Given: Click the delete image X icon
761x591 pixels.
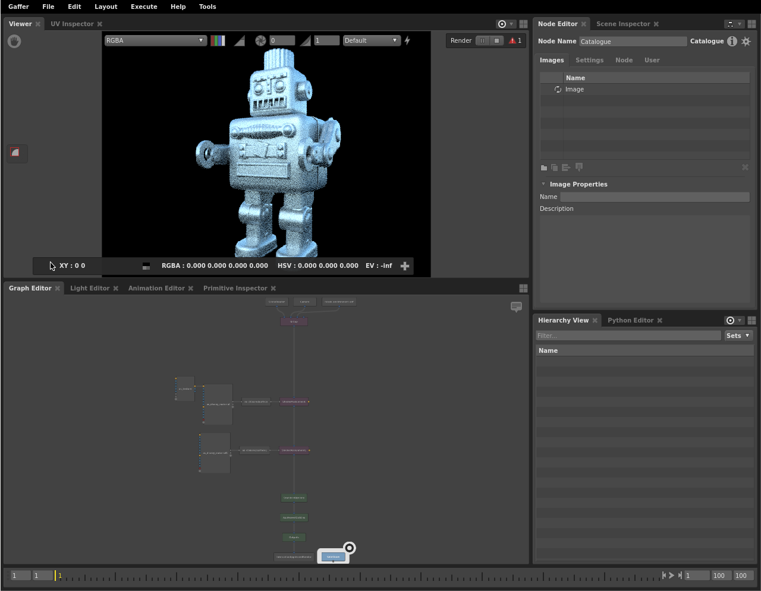Looking at the screenshot, I should (x=745, y=167).
